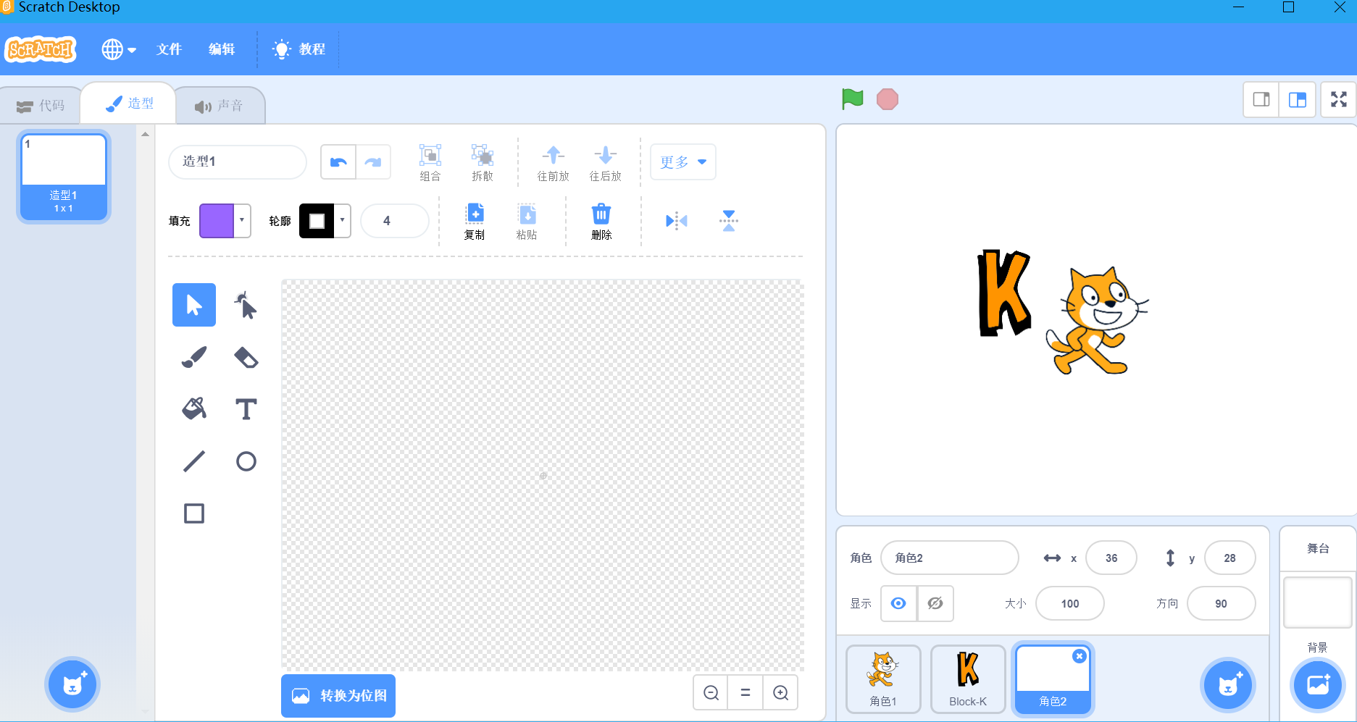Switch to the 代码 code tab
Viewport: 1357px width, 722px height.
point(41,106)
